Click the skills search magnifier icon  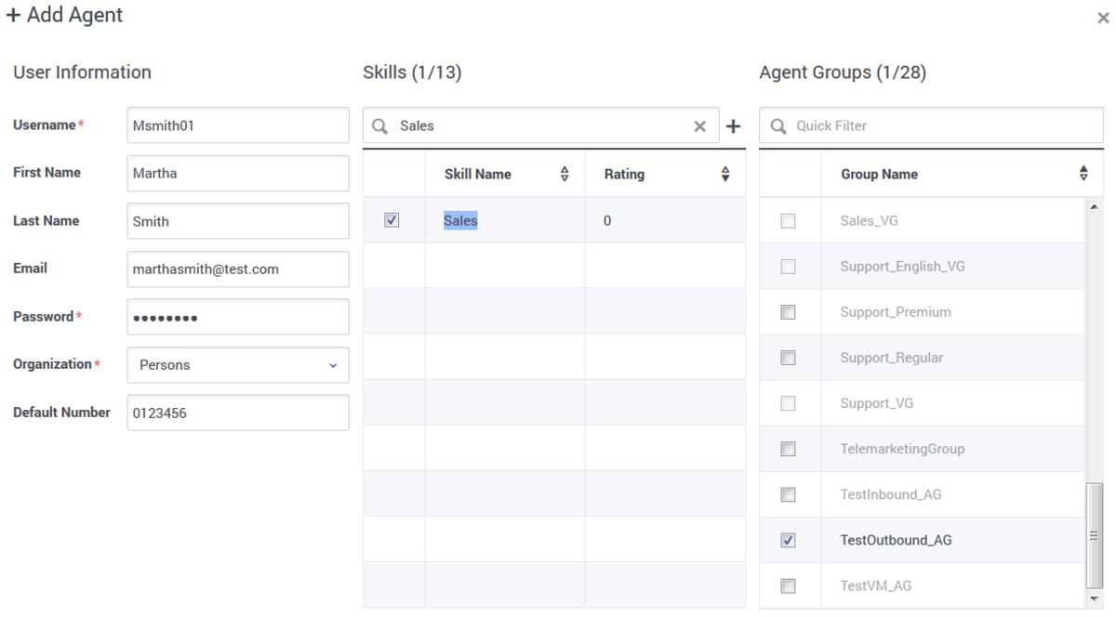tap(379, 126)
